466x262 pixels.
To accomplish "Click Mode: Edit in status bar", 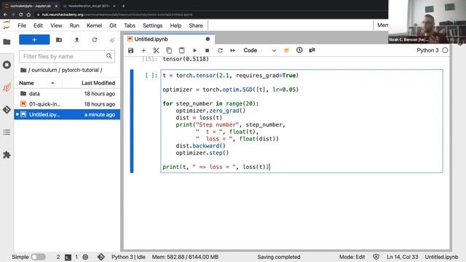I will pos(352,257).
